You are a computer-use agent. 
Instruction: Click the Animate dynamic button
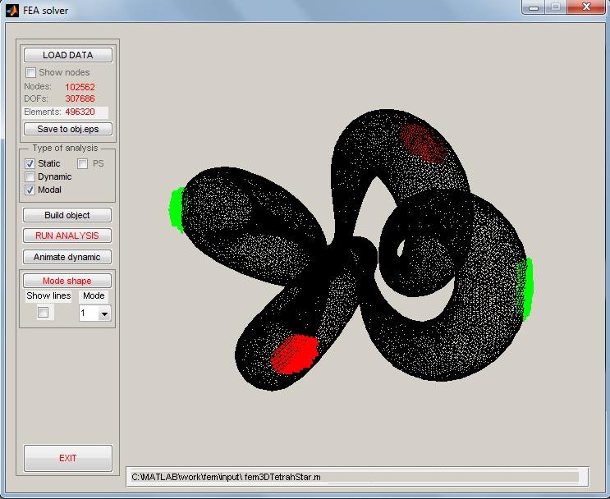pyautogui.click(x=67, y=257)
